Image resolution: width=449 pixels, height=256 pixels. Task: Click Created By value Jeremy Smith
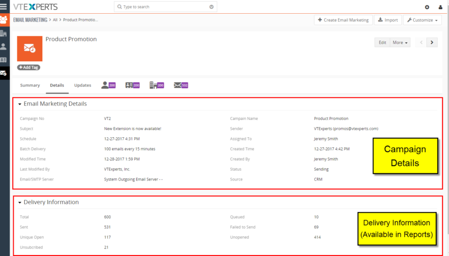(x=326, y=159)
